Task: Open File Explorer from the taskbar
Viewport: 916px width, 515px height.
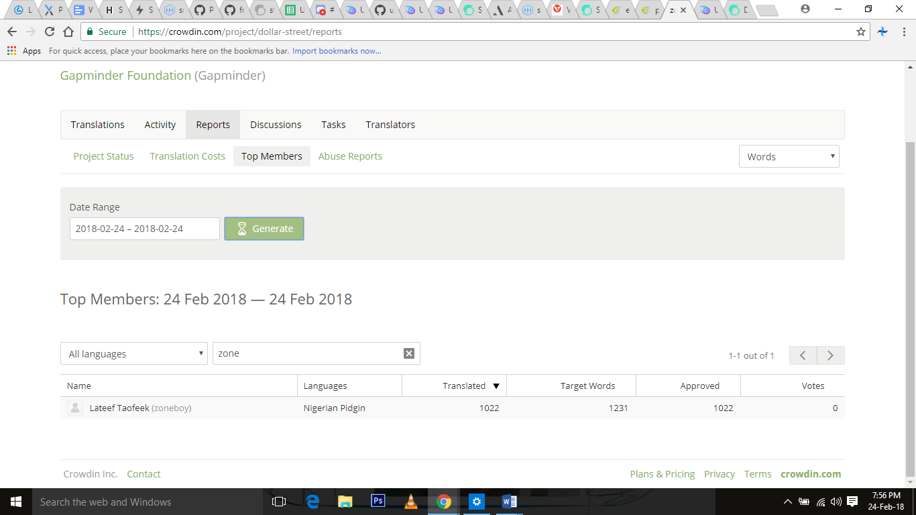Action: tap(345, 502)
